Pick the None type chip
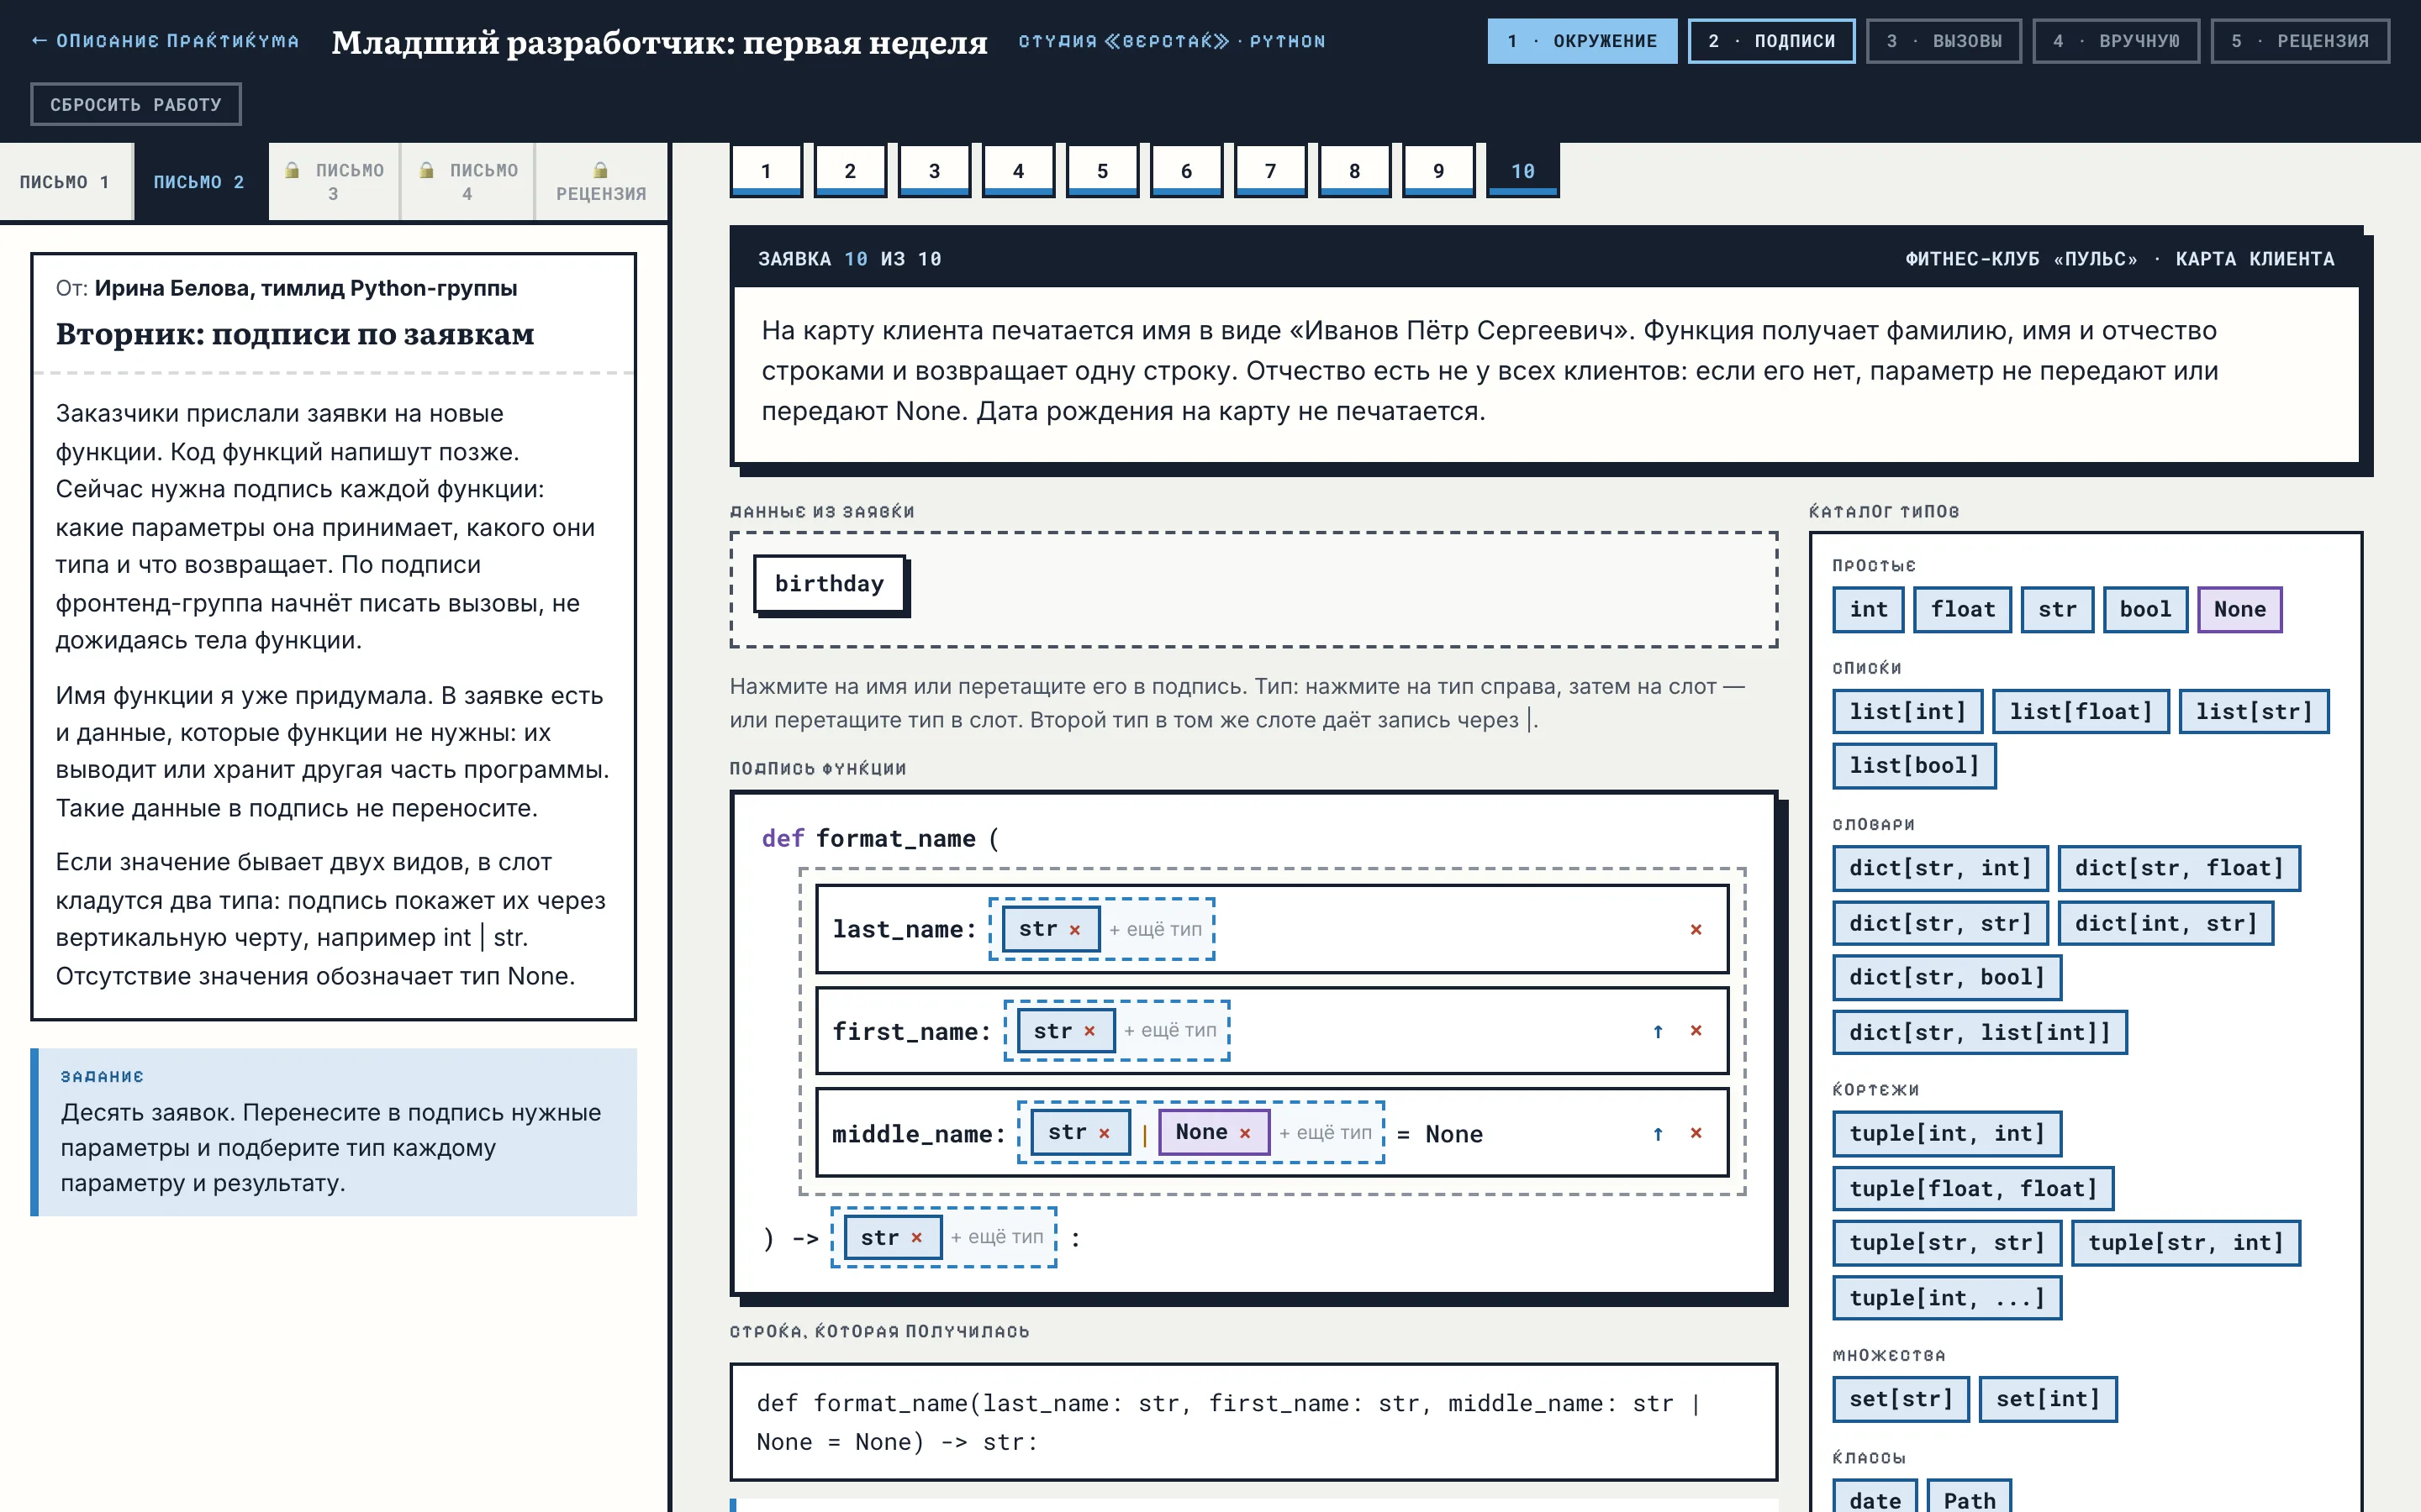This screenshot has height=1512, width=2421. click(2240, 610)
